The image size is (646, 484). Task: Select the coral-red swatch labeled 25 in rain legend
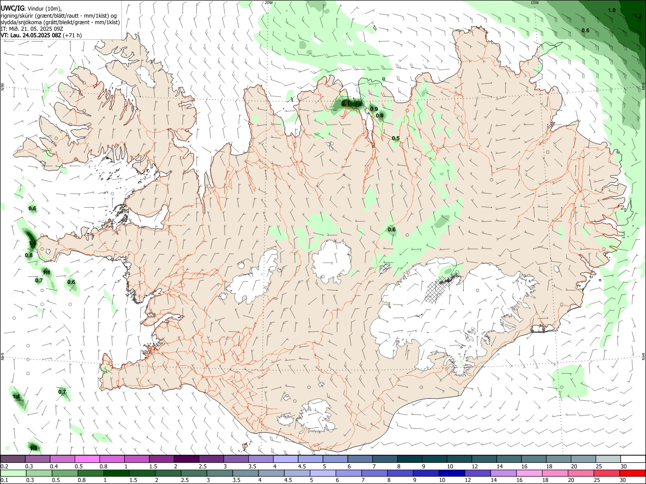(x=607, y=473)
